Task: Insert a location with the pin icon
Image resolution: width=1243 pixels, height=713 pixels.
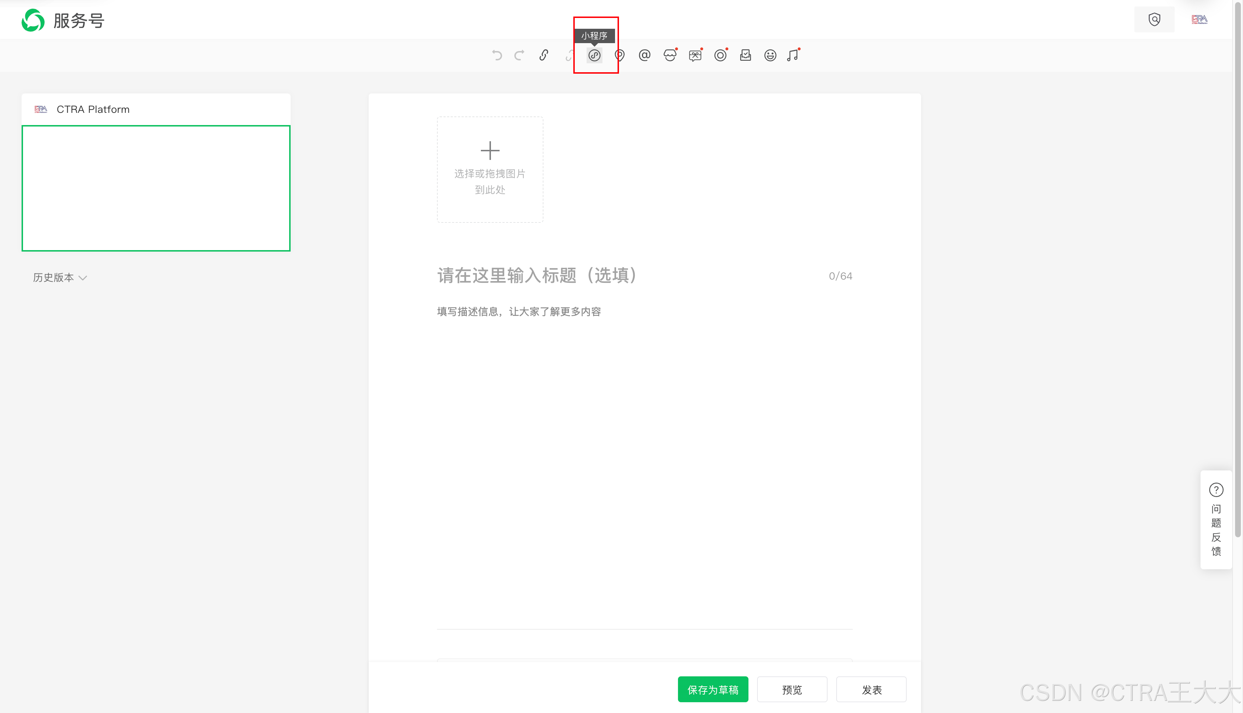Action: click(x=620, y=55)
